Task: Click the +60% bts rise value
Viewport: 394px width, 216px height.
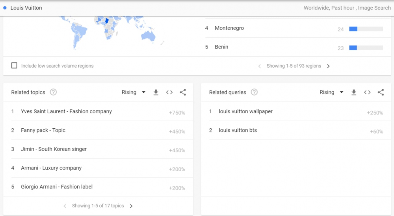Action: (376, 132)
